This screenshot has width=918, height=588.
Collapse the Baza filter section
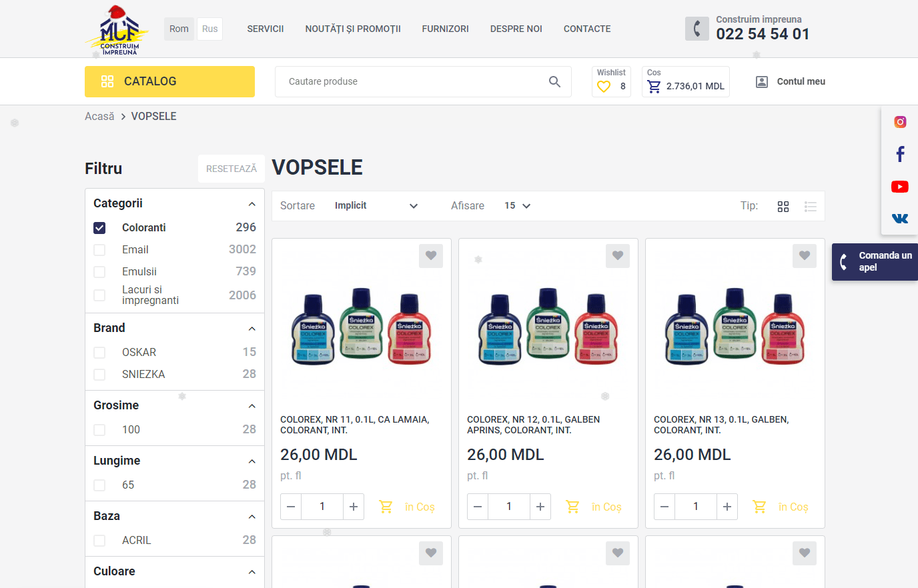click(x=252, y=517)
